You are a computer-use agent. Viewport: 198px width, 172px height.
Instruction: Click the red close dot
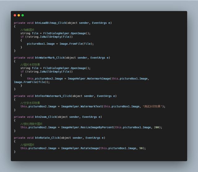click(15, 15)
